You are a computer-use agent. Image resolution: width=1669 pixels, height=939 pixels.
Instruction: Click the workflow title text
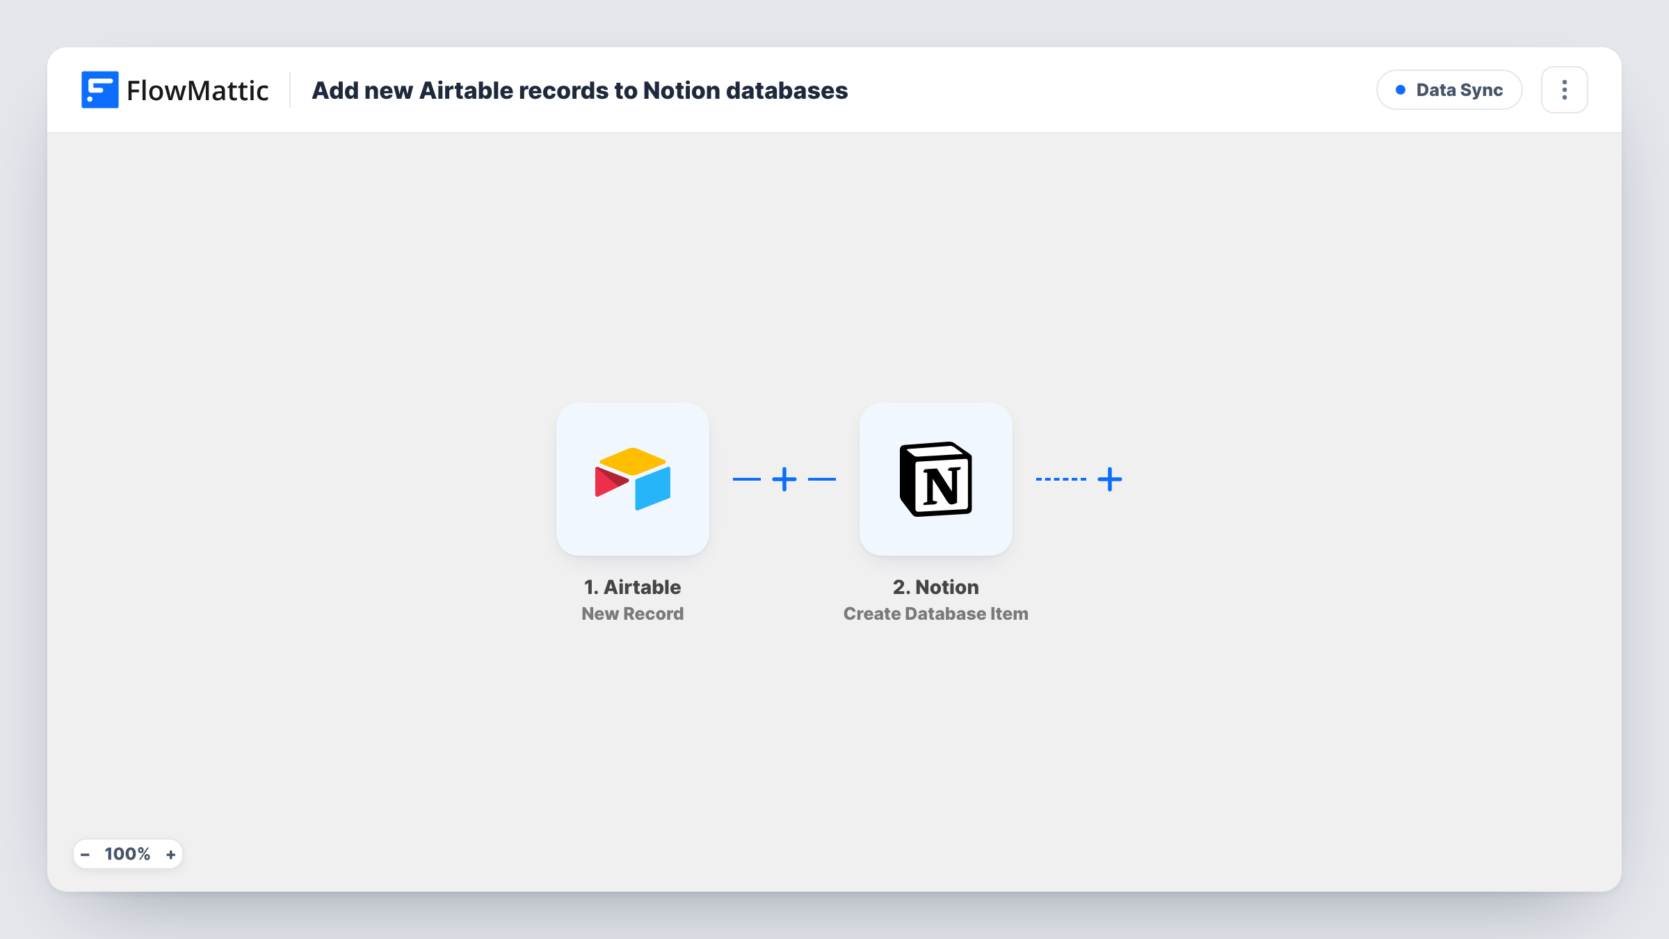[579, 90]
